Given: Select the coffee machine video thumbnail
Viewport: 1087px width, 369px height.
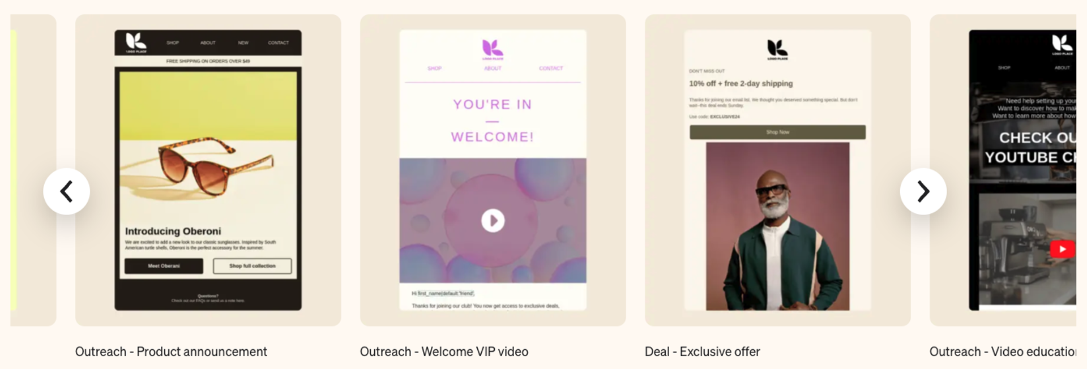Looking at the screenshot, I should tap(1028, 250).
